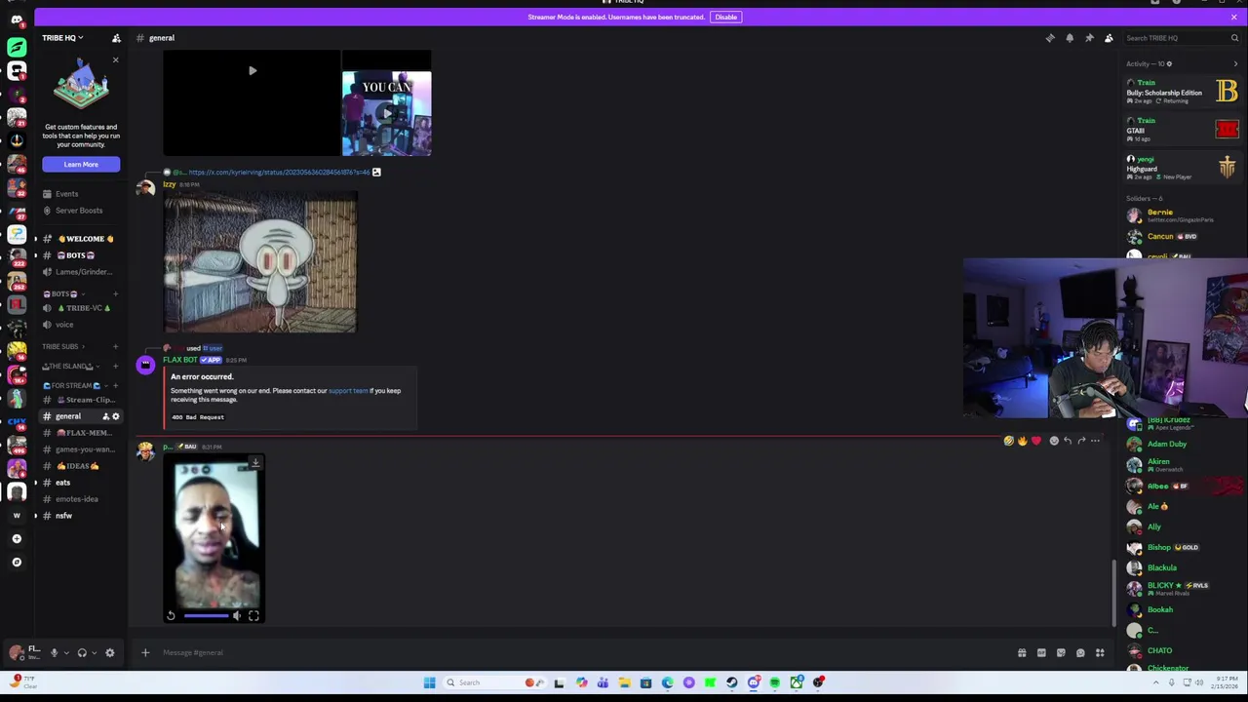Click the Search TRIBE HQ field
This screenshot has width=1248, height=702.
tap(1182, 38)
